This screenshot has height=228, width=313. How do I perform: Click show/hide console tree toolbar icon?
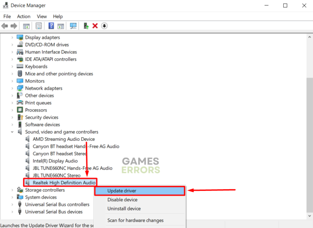click(x=26, y=26)
